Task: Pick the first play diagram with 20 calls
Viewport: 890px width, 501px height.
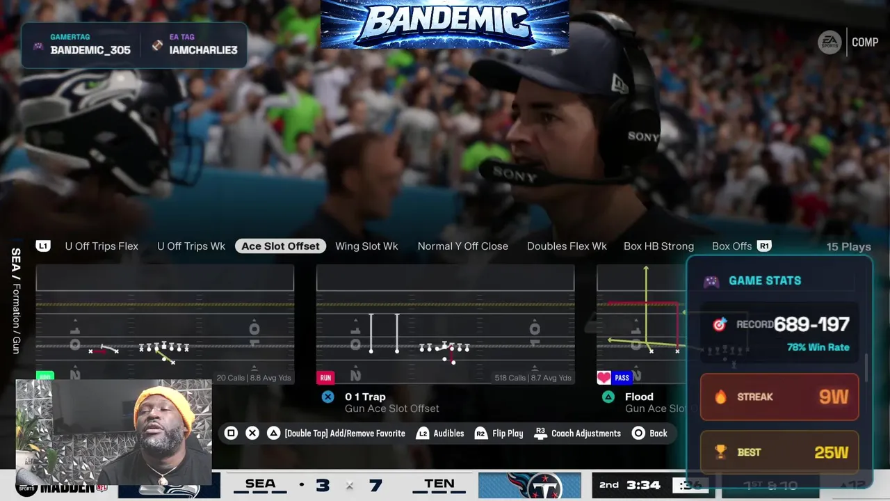Action: 165,324
